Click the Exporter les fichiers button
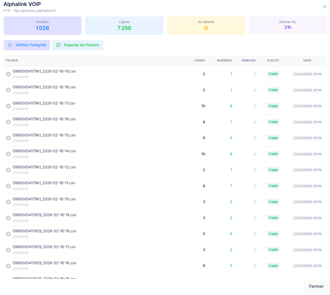 [x=78, y=45]
